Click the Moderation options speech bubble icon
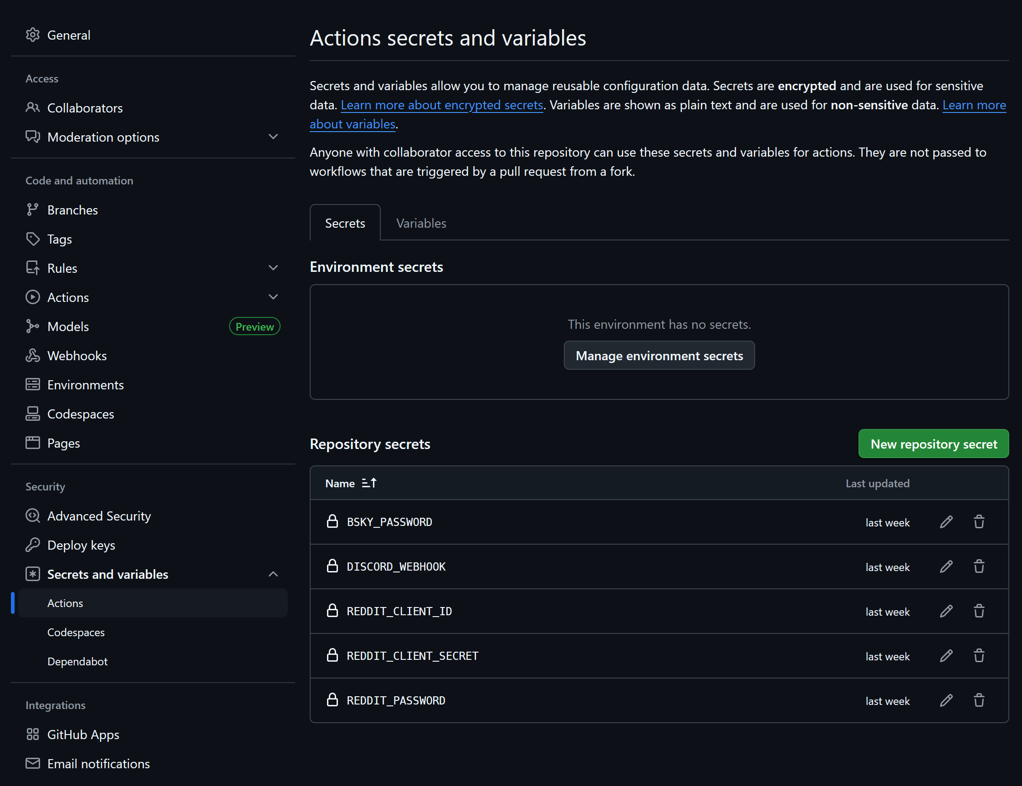The width and height of the screenshot is (1022, 786). [x=33, y=137]
